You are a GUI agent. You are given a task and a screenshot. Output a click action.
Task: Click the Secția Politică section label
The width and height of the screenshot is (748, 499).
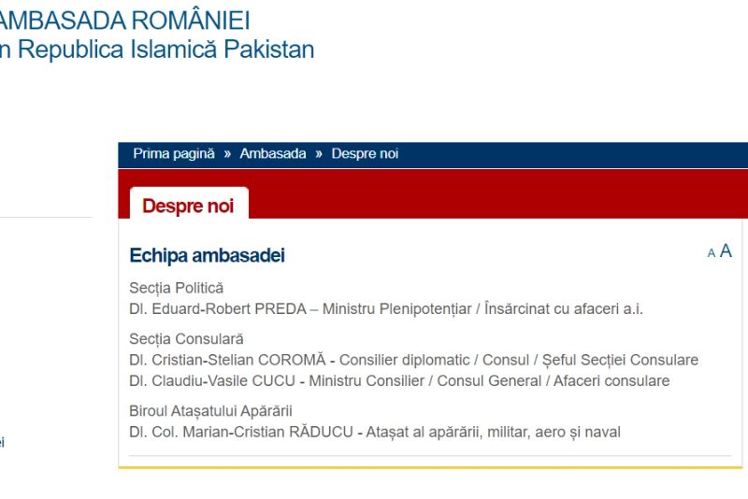[x=176, y=288]
